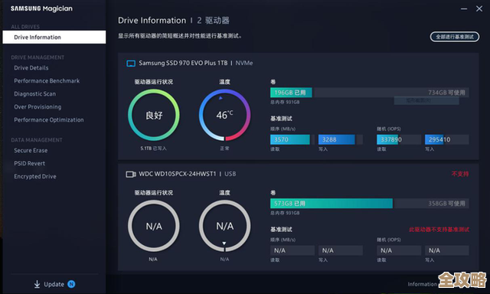The image size is (490, 294).
Task: Click the WDC WD10SPCX USB drive icon
Action: [131, 174]
